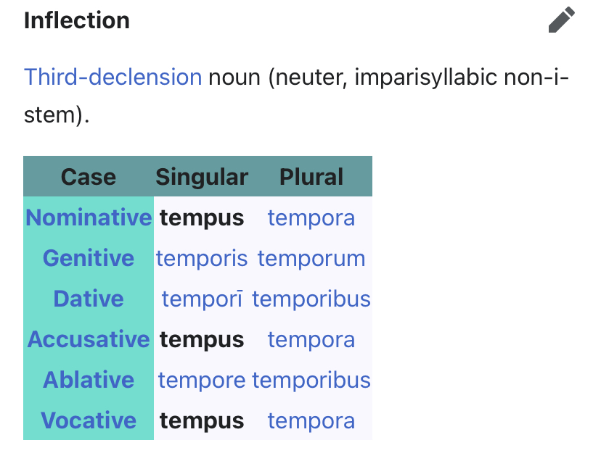Open the Dative case link
This screenshot has height=461, width=601.
(89, 299)
